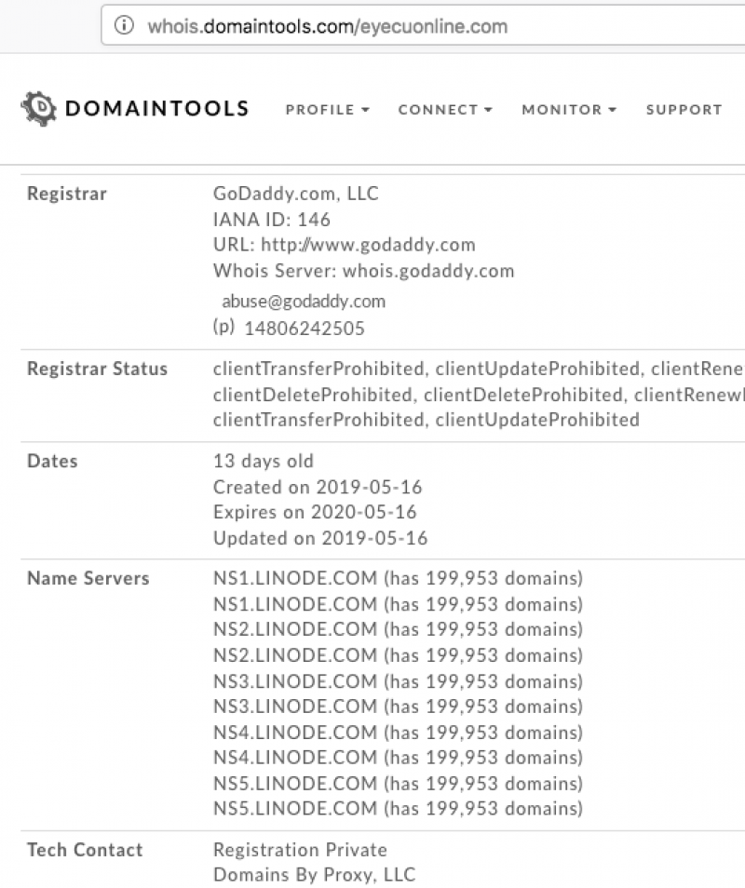Open the Profile dropdown menu

327,110
